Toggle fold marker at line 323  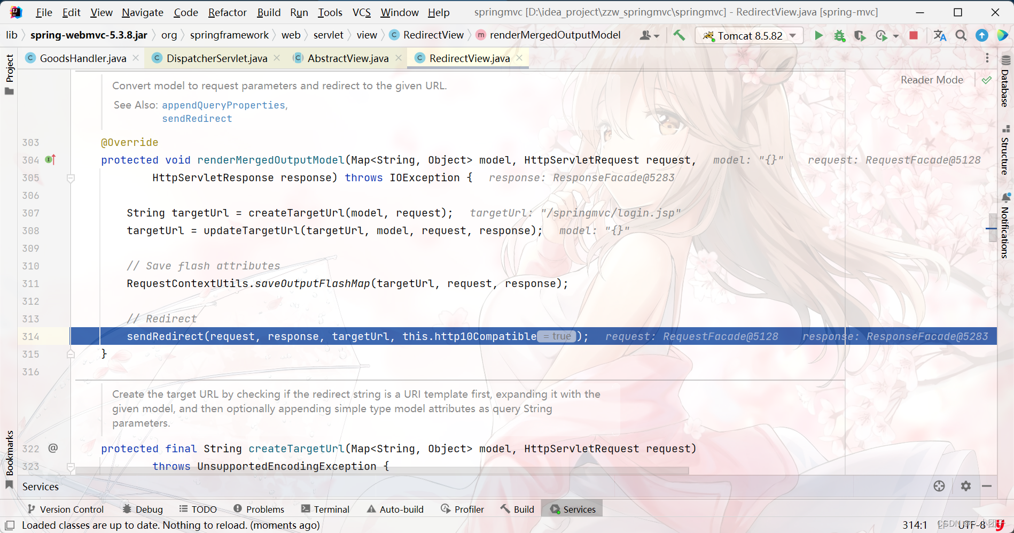pos(71,466)
